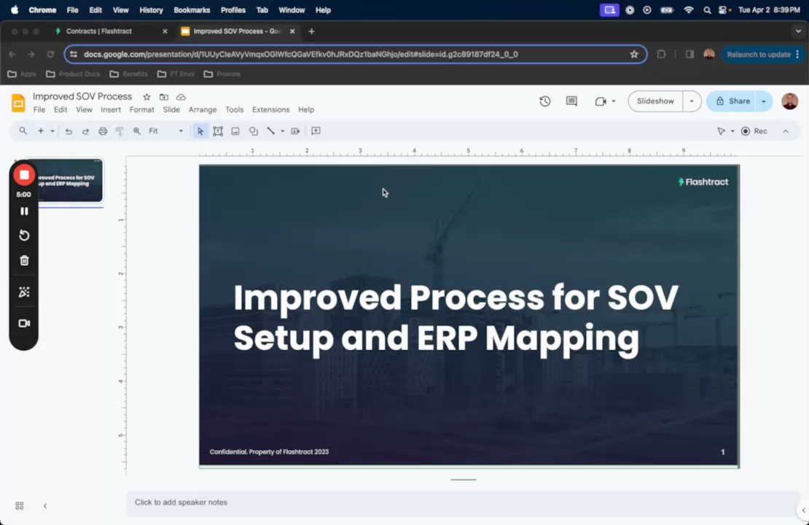
Task: Undo the last action
Action: pyautogui.click(x=68, y=131)
